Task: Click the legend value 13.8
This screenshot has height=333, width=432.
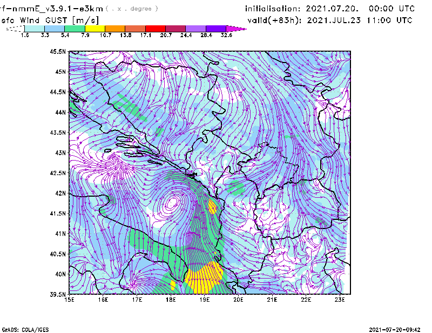Action: coord(126,35)
